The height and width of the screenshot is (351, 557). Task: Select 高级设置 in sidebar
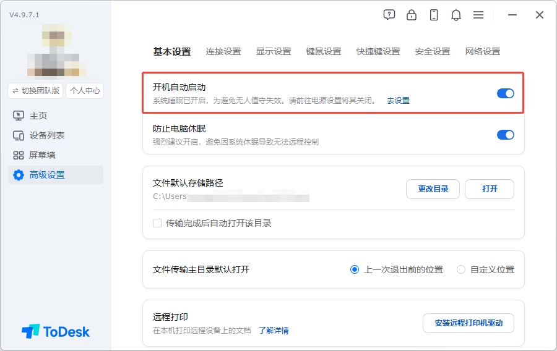pyautogui.click(x=56, y=175)
